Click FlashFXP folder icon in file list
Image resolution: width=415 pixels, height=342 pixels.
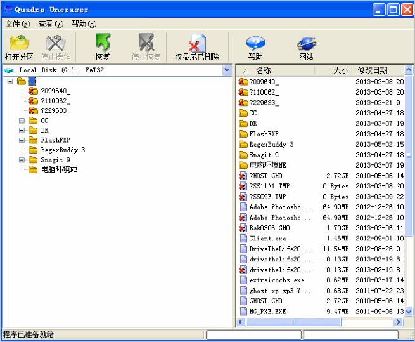coord(243,134)
